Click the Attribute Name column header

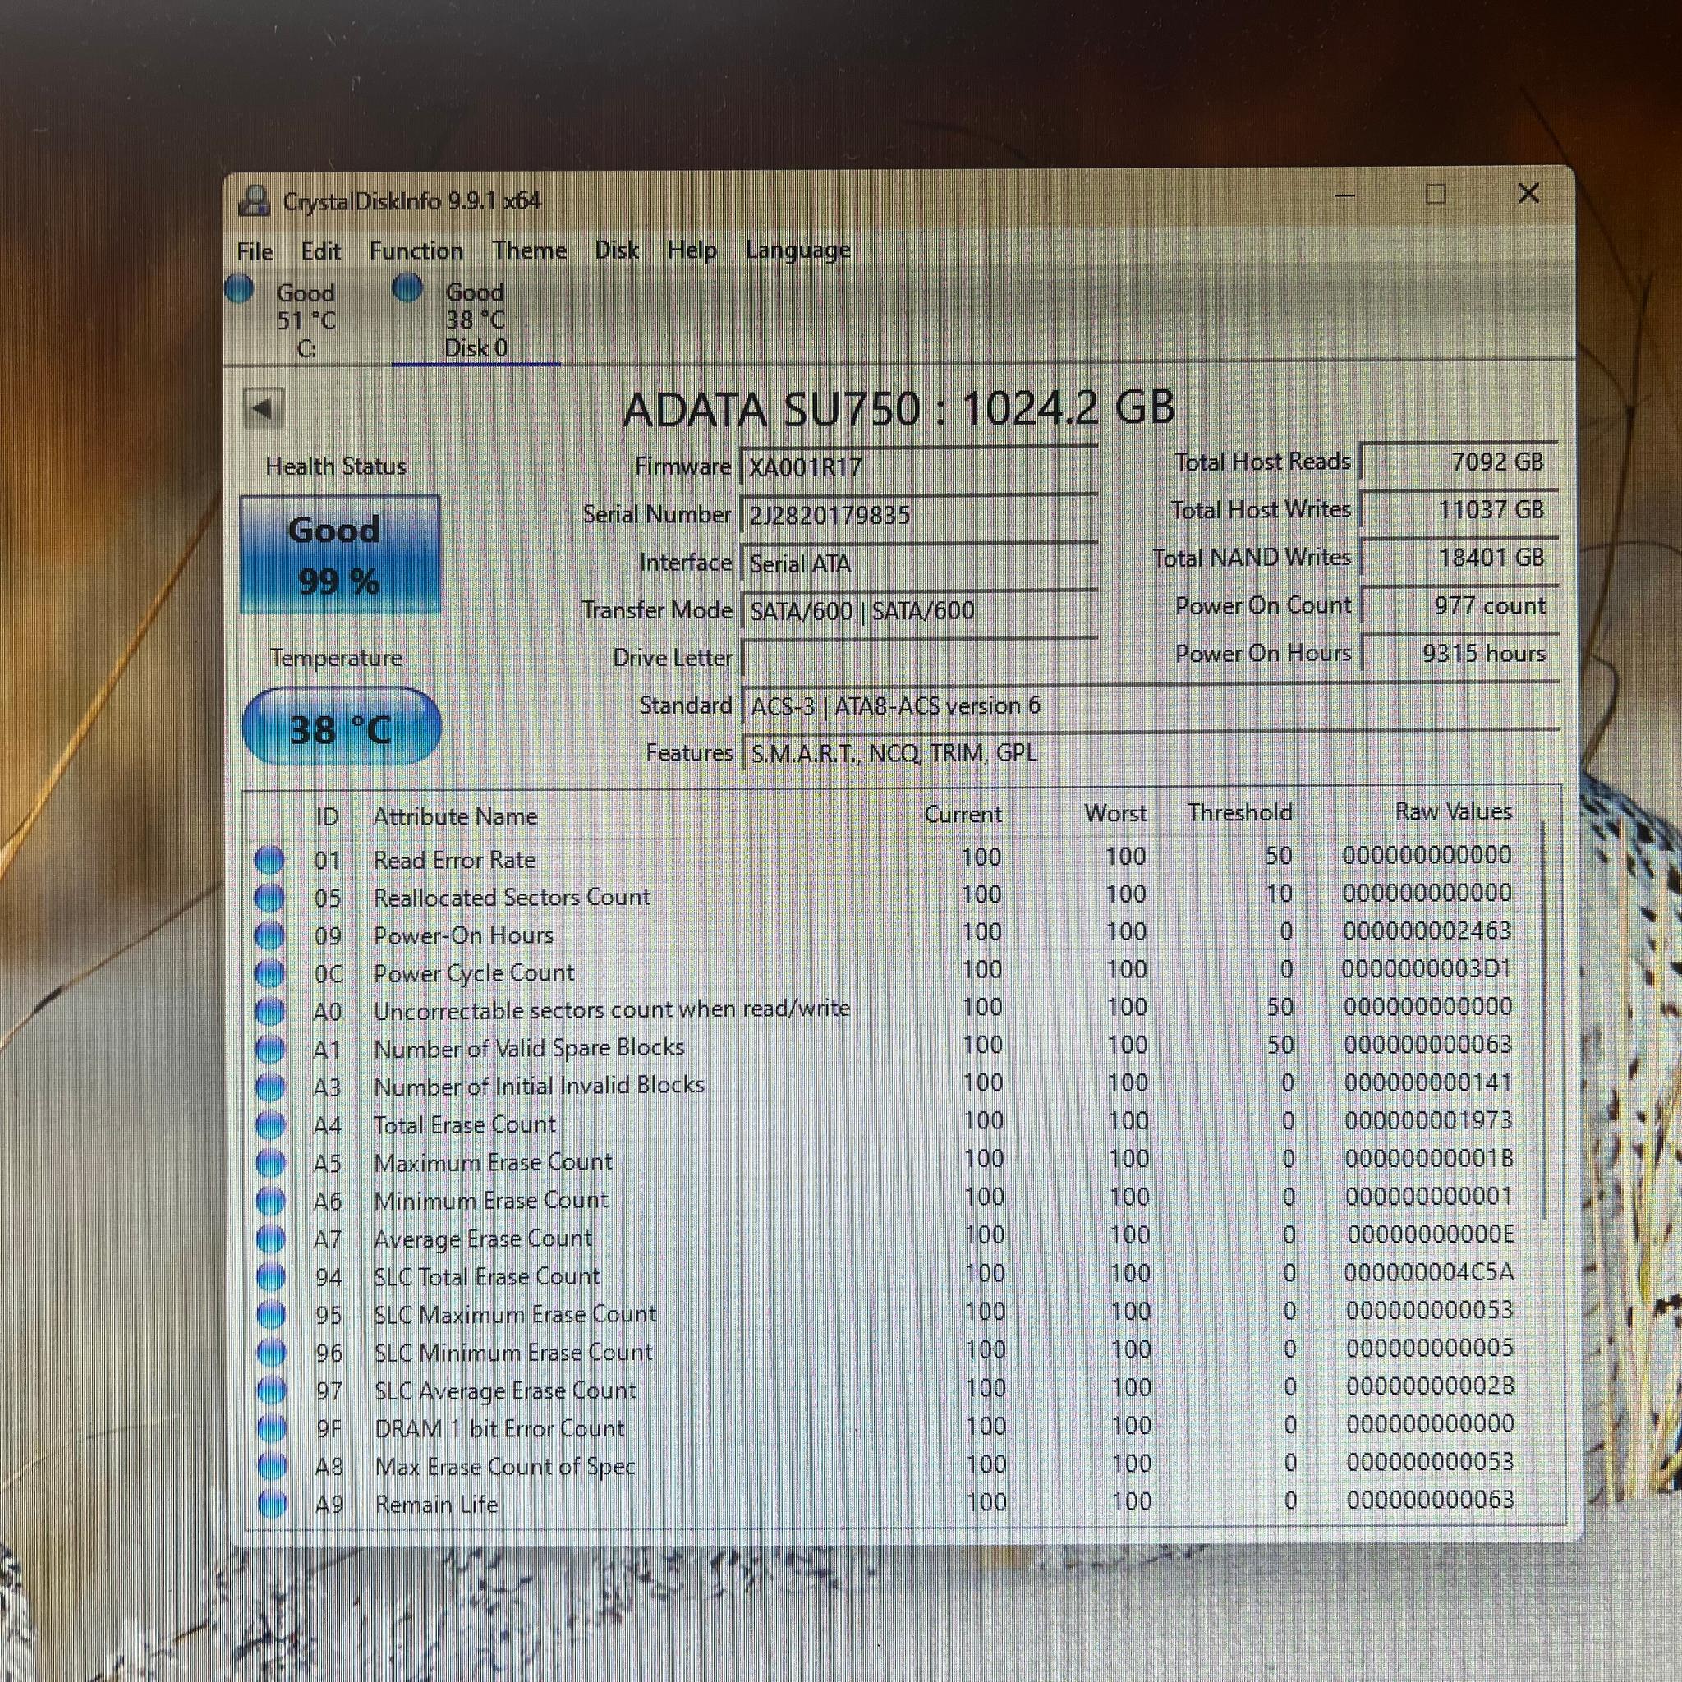[455, 816]
